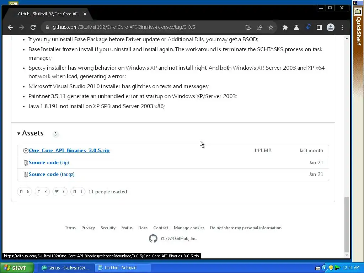Toggle the browser side panel icon
This screenshot has height=273, width=364.
point(319,27)
